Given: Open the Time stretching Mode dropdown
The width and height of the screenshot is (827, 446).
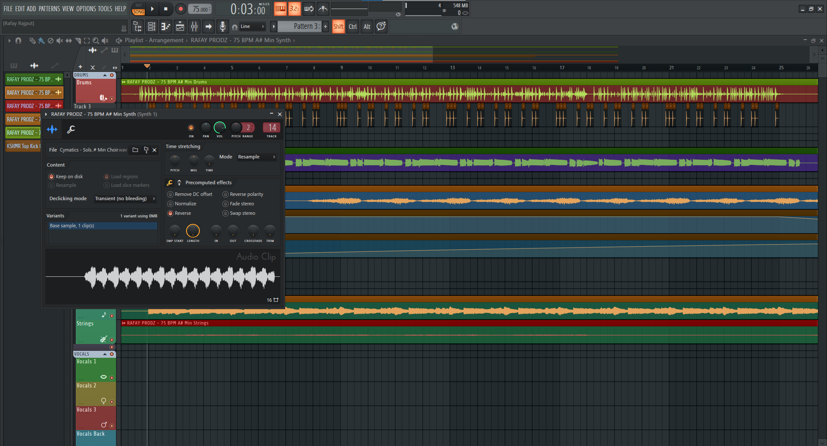Looking at the screenshot, I should pyautogui.click(x=256, y=157).
